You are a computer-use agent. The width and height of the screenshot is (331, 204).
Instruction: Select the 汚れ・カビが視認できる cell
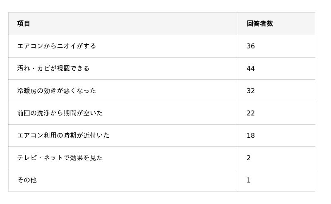[x=53, y=68]
